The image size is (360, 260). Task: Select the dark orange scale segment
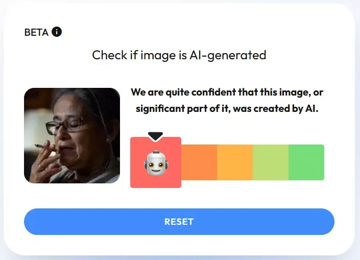coord(199,162)
